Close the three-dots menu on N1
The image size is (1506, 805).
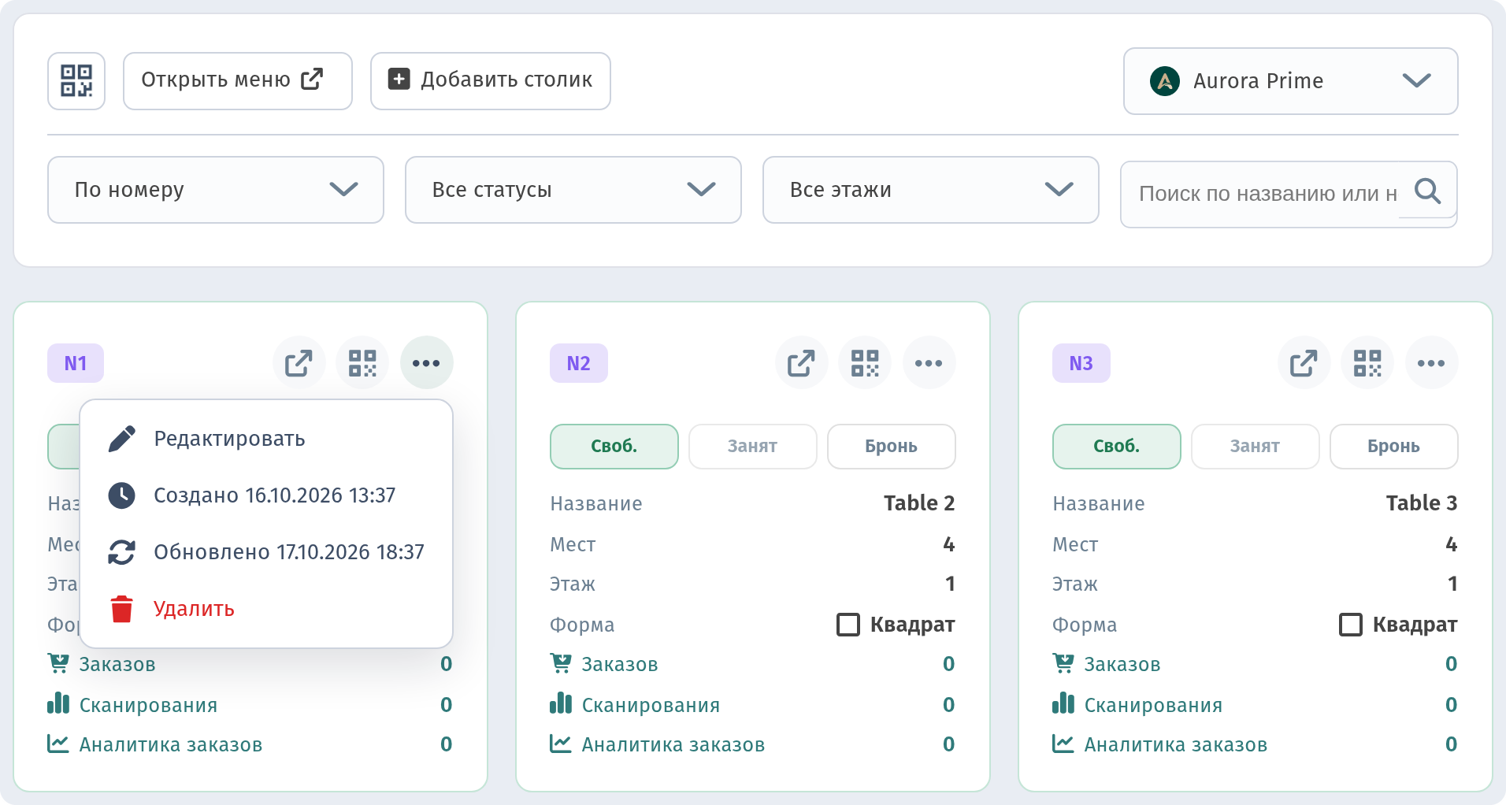[x=426, y=363]
